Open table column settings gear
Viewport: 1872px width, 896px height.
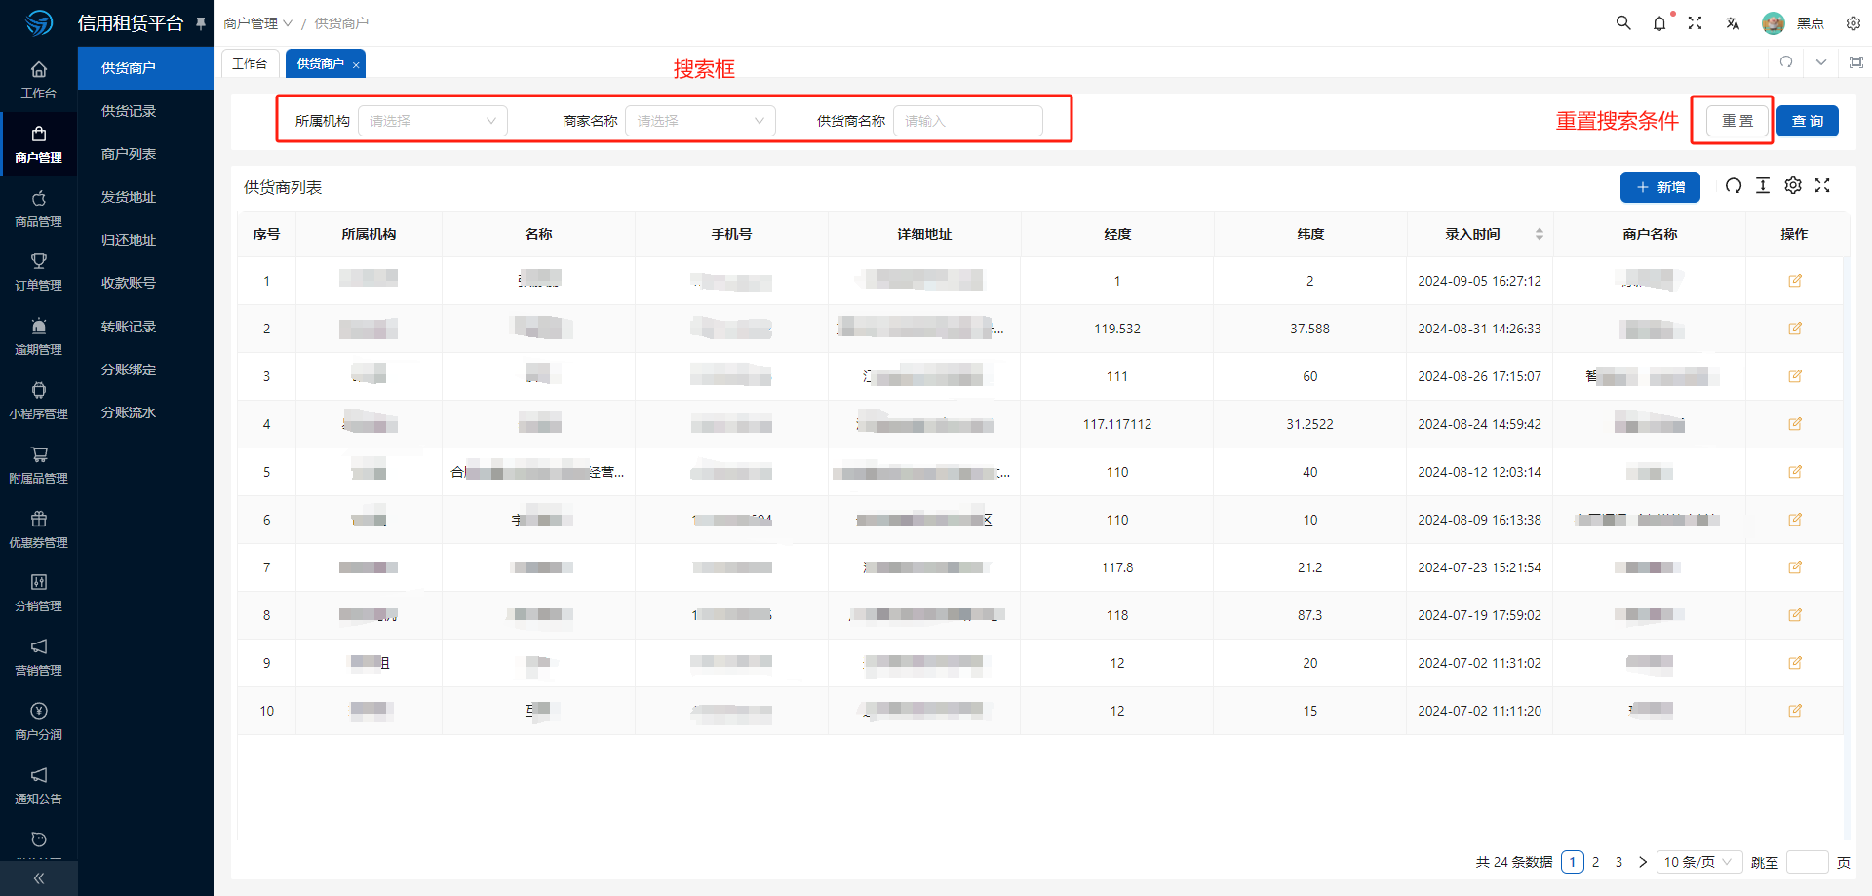[x=1793, y=185]
